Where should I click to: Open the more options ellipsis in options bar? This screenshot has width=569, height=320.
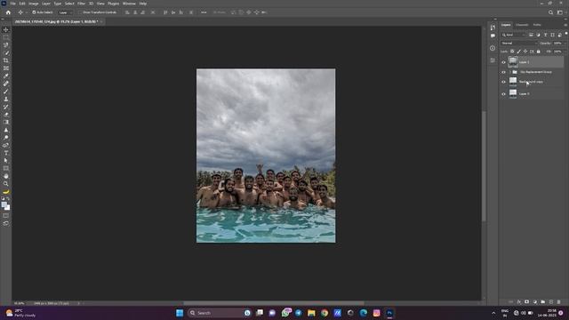pos(204,12)
